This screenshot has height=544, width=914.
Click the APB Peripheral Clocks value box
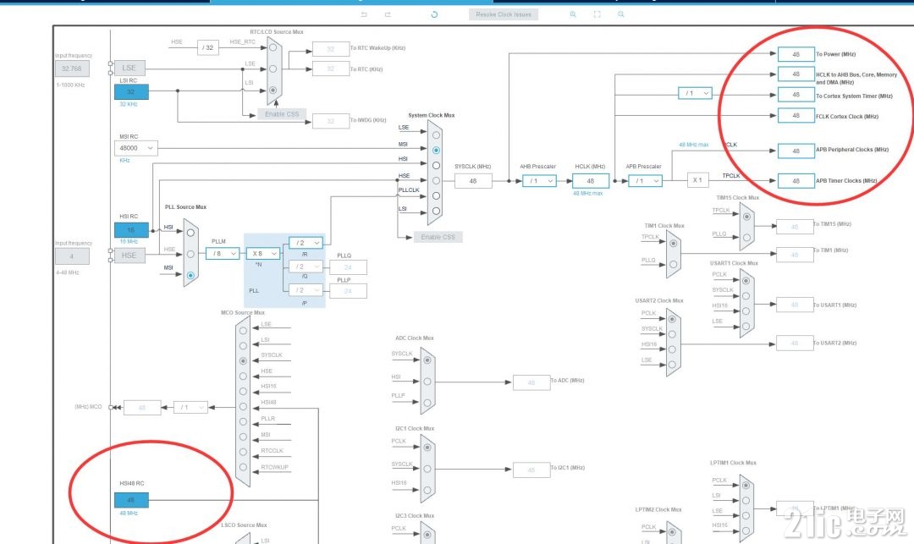pos(796,151)
